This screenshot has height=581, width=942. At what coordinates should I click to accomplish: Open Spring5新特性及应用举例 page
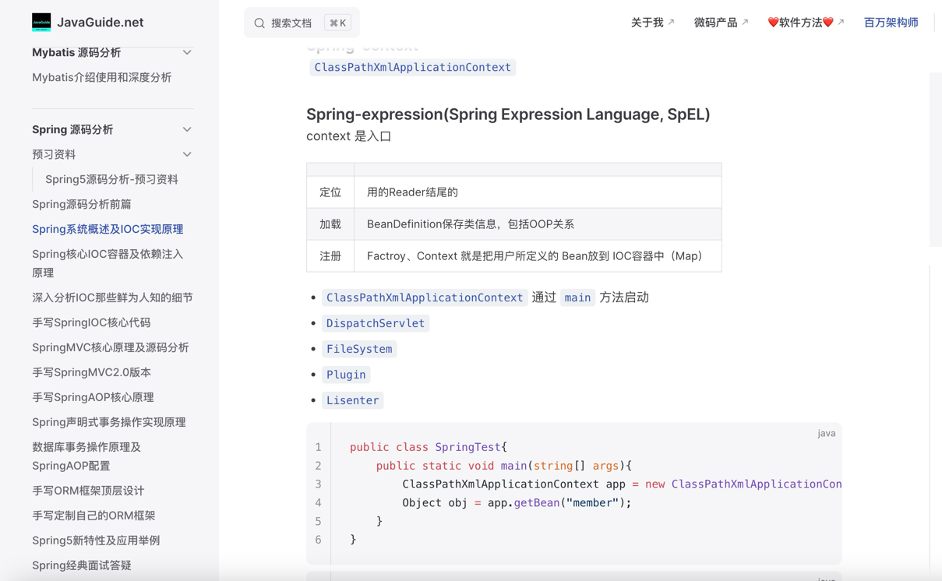[x=96, y=541]
